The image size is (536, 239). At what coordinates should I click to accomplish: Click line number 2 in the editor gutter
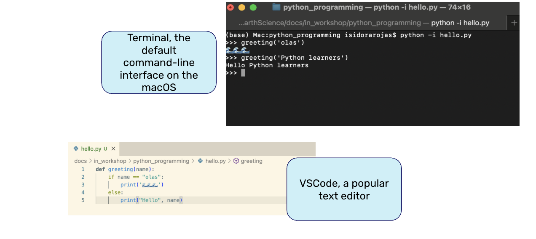(83, 177)
